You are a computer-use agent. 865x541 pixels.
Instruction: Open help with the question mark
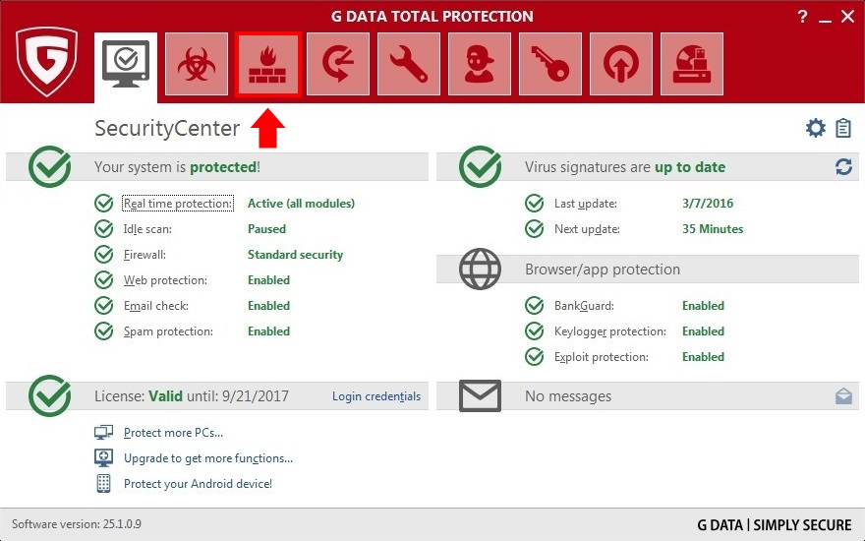coord(803,17)
